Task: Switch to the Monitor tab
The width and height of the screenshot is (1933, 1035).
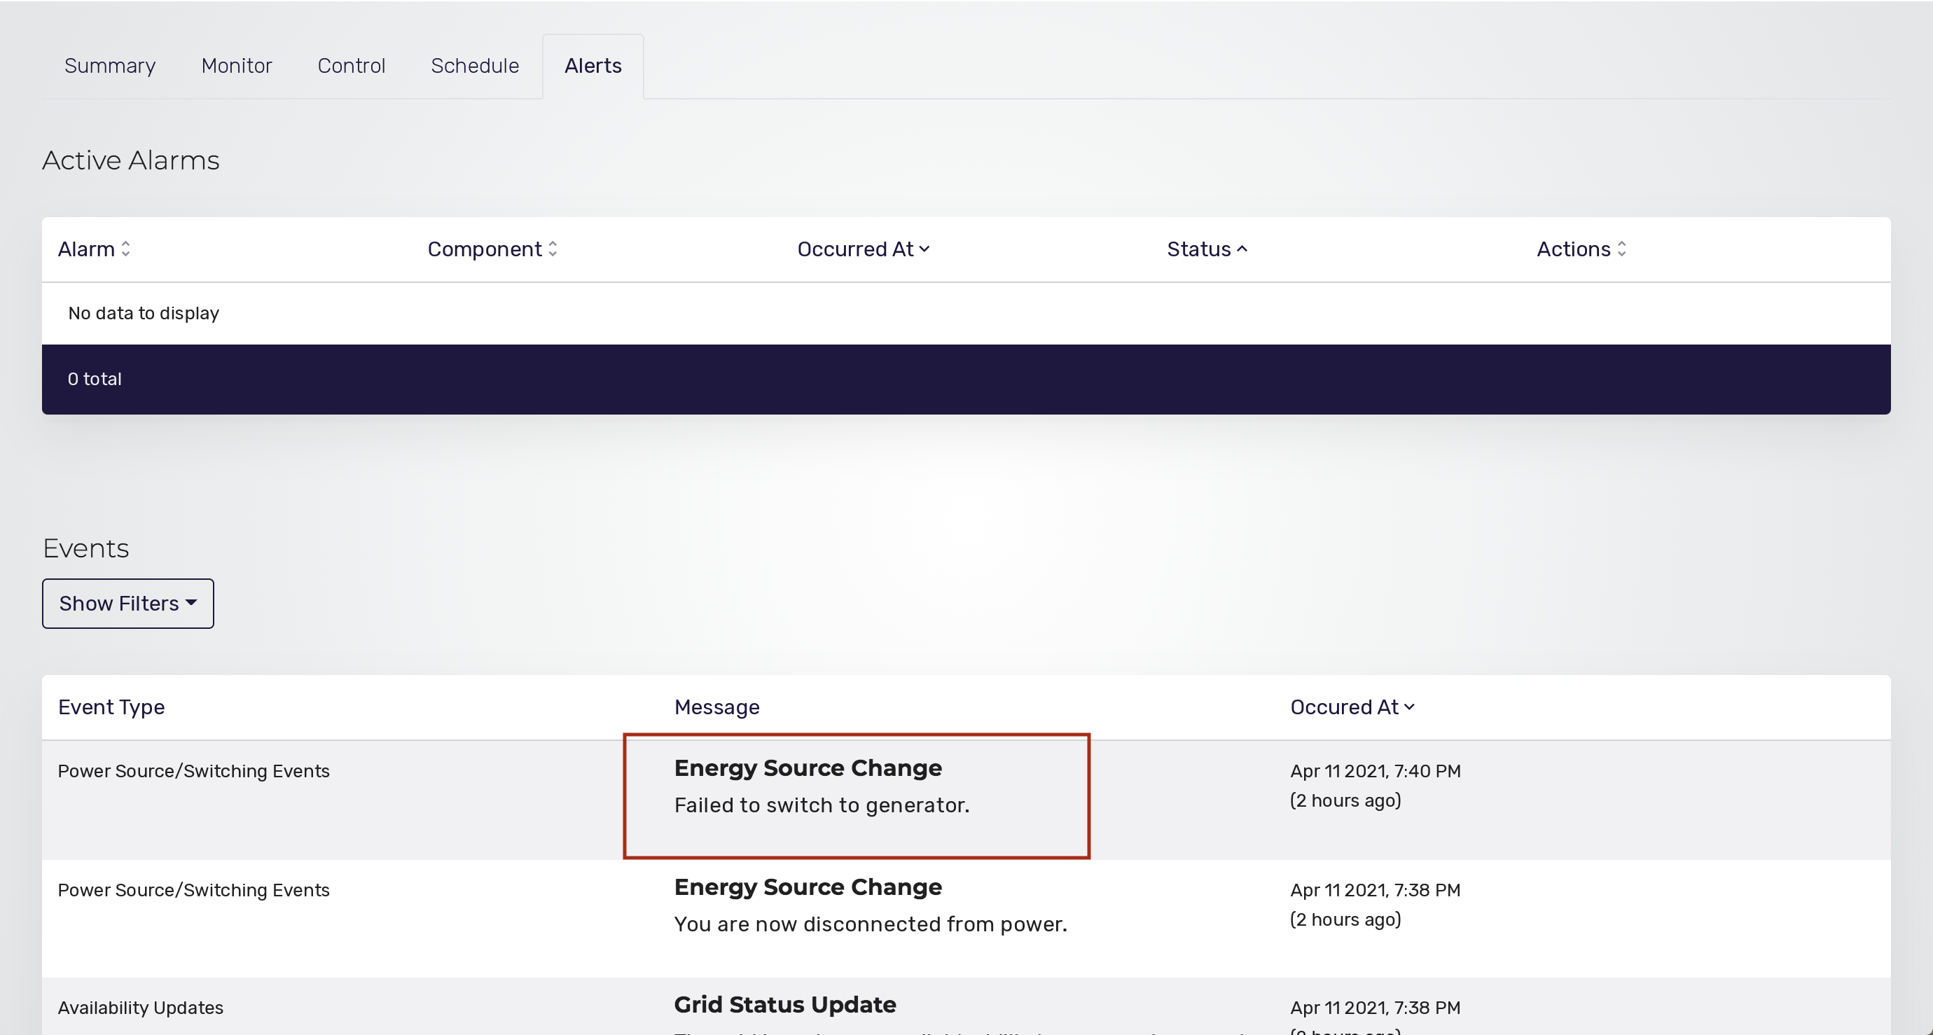Action: tap(237, 66)
